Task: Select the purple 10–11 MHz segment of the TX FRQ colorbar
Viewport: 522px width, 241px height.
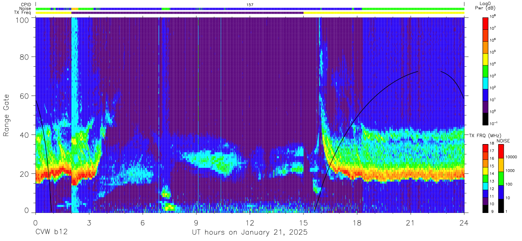Action: click(486, 200)
